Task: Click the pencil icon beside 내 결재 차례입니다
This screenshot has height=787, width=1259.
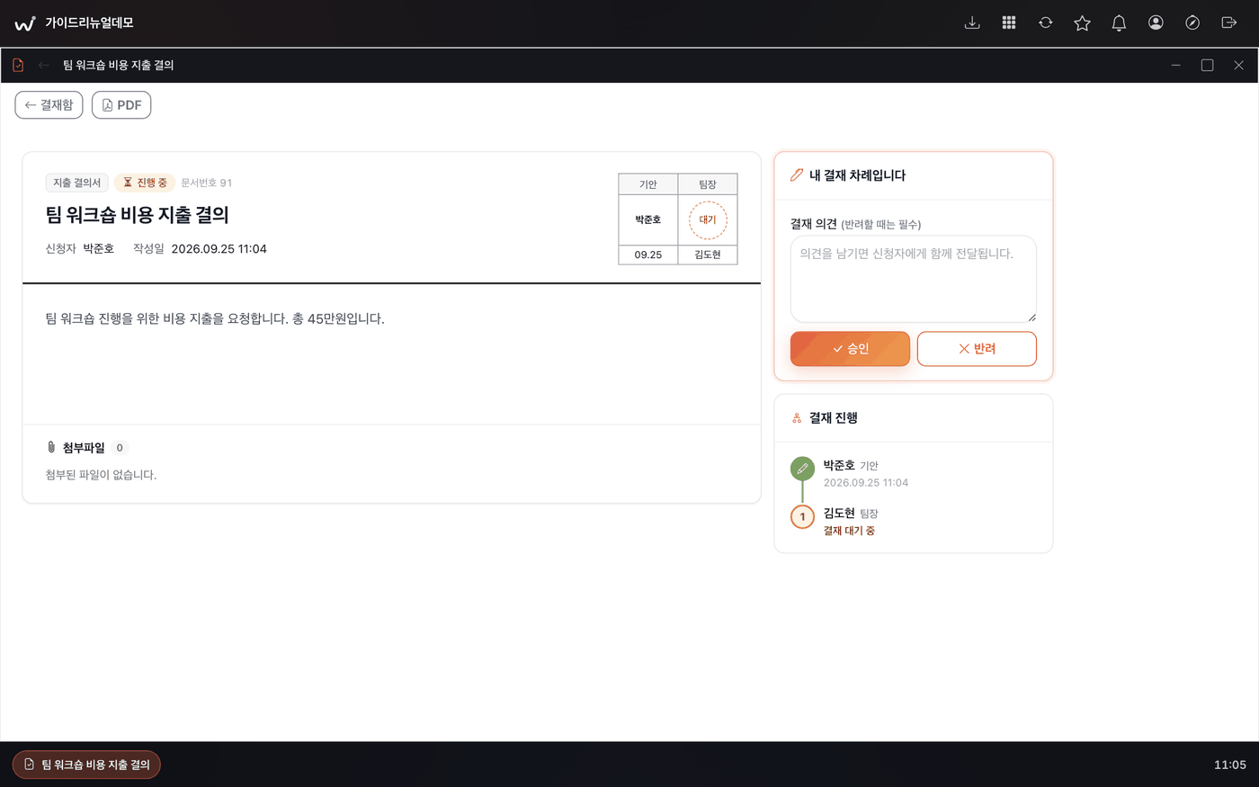Action: point(797,175)
